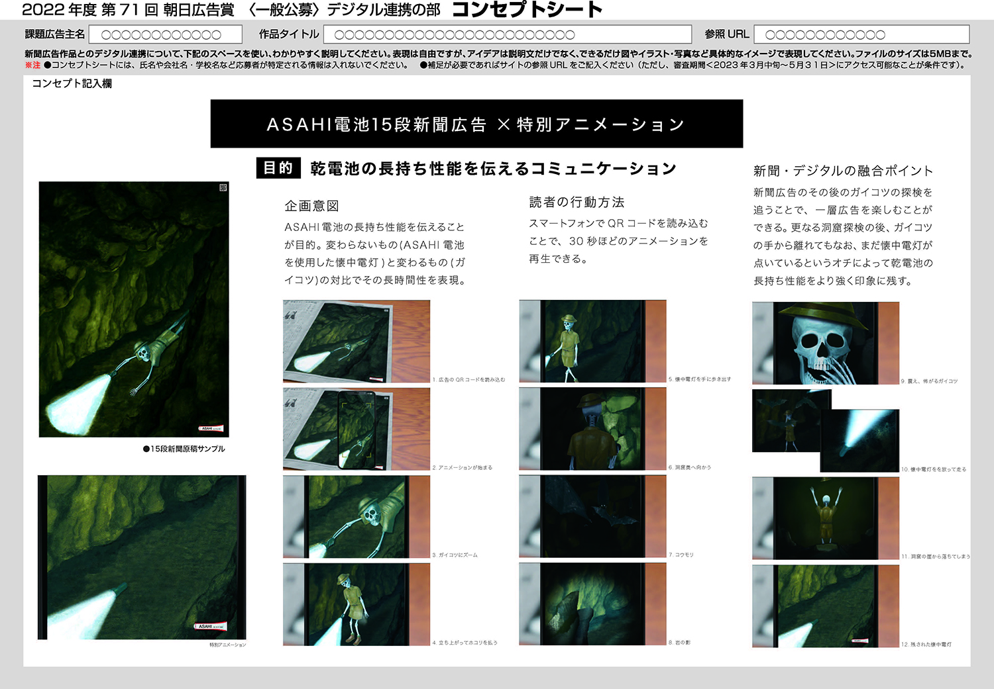Select storyboard frame 6 skeleton from behind
Viewport: 994px width, 689px height.
pos(592,430)
